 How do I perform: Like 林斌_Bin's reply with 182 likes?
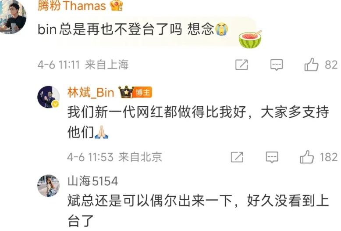tap(307, 157)
